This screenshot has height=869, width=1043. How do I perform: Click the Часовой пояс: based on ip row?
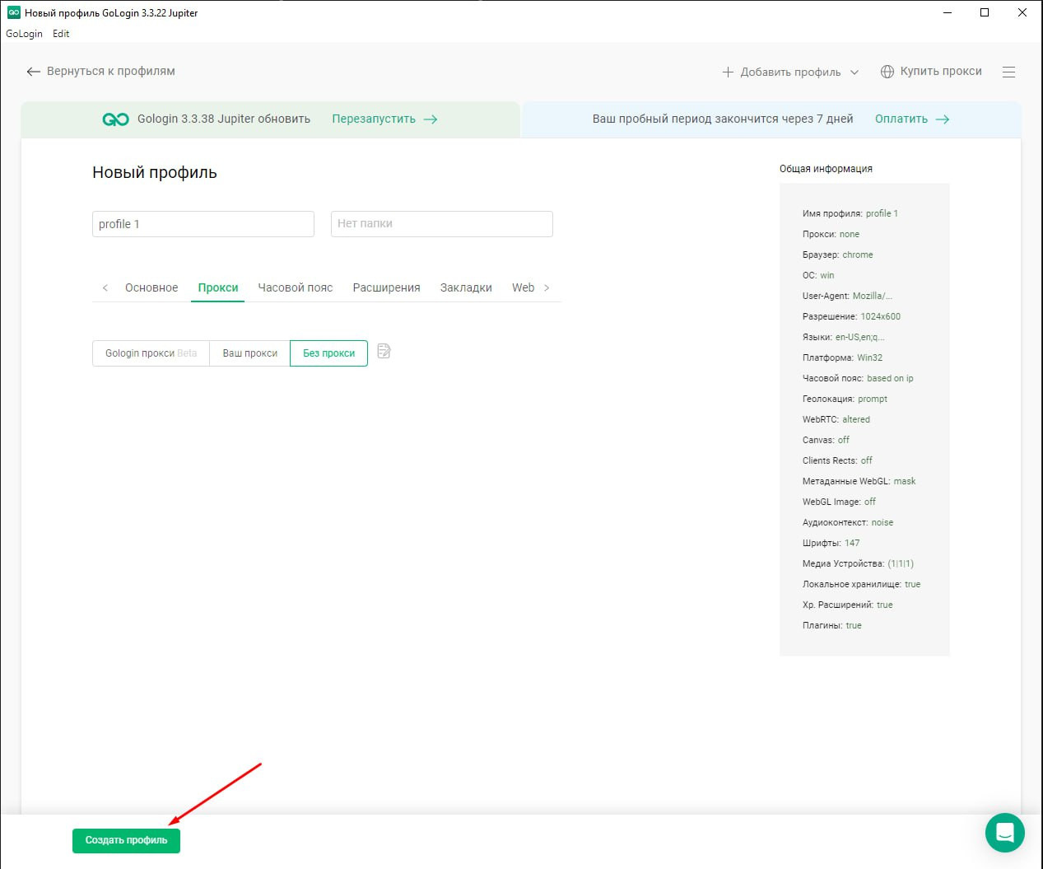(858, 378)
